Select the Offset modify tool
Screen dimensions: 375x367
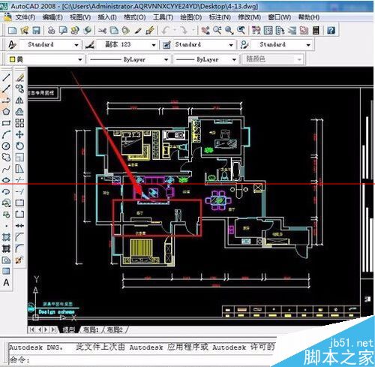click(19, 112)
